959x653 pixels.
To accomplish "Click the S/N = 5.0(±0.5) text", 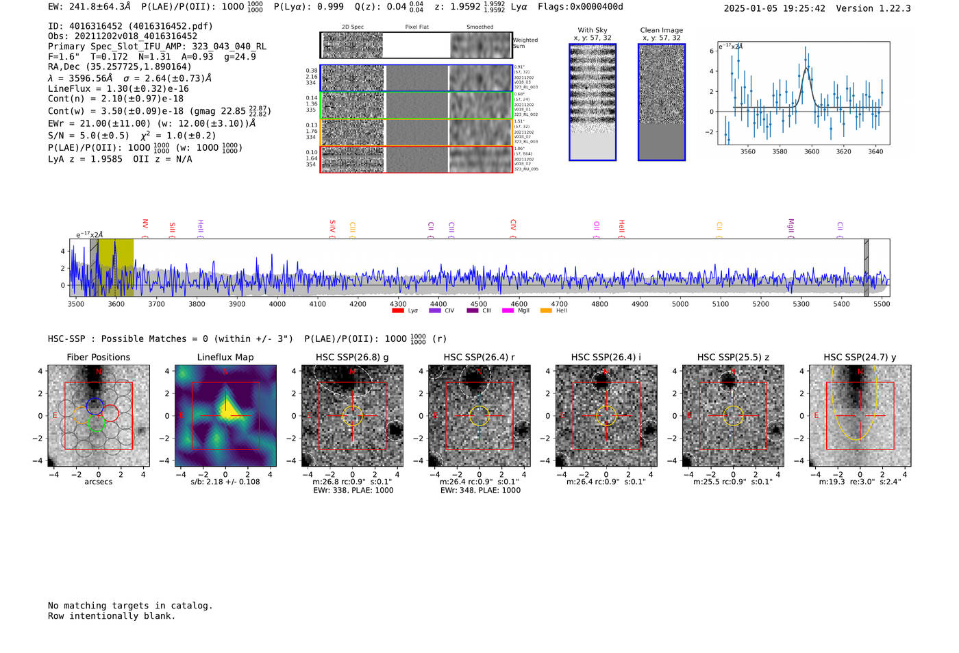I will 88,136.
